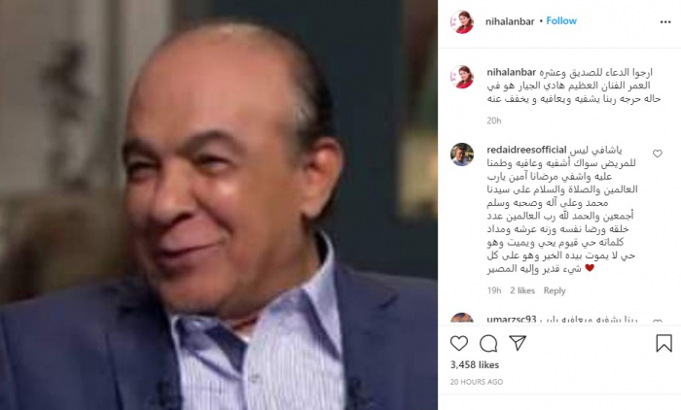Reply to redaidreesofficial's comment

(x=555, y=290)
